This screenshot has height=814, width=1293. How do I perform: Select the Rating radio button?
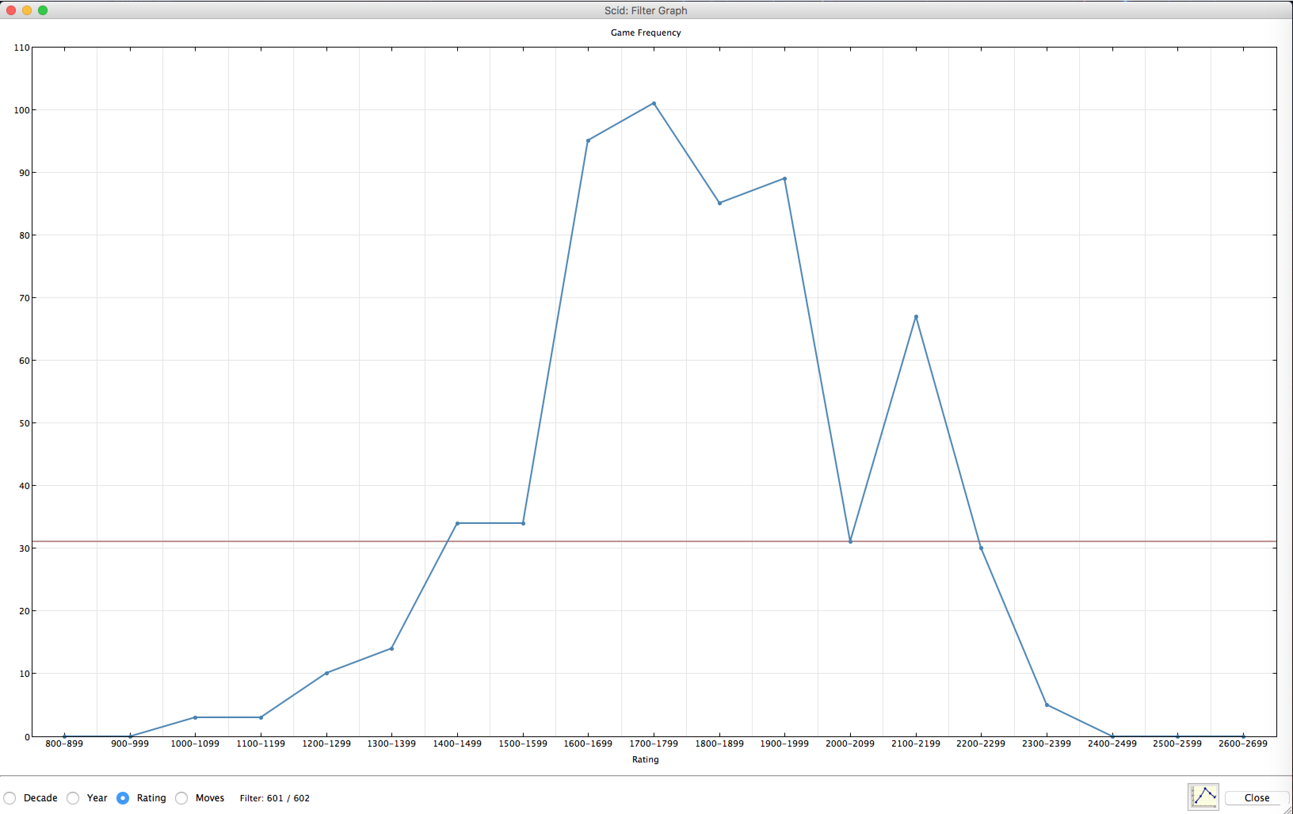pos(123,798)
